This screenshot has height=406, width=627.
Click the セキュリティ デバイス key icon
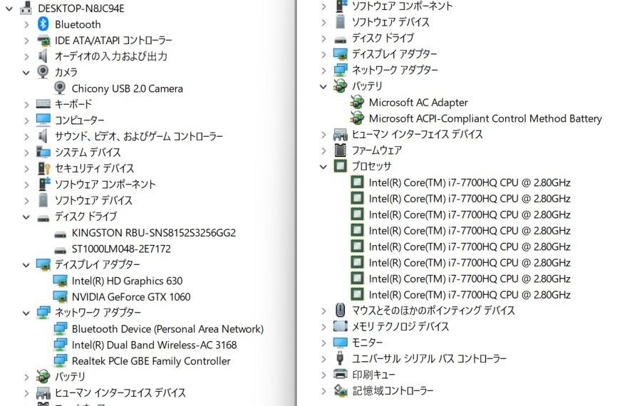click(43, 168)
